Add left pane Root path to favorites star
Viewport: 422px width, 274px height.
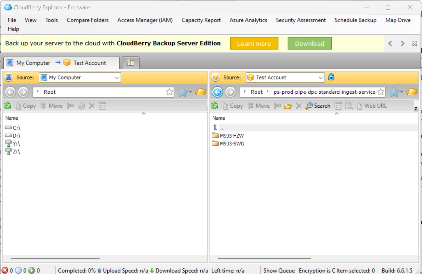point(170,92)
